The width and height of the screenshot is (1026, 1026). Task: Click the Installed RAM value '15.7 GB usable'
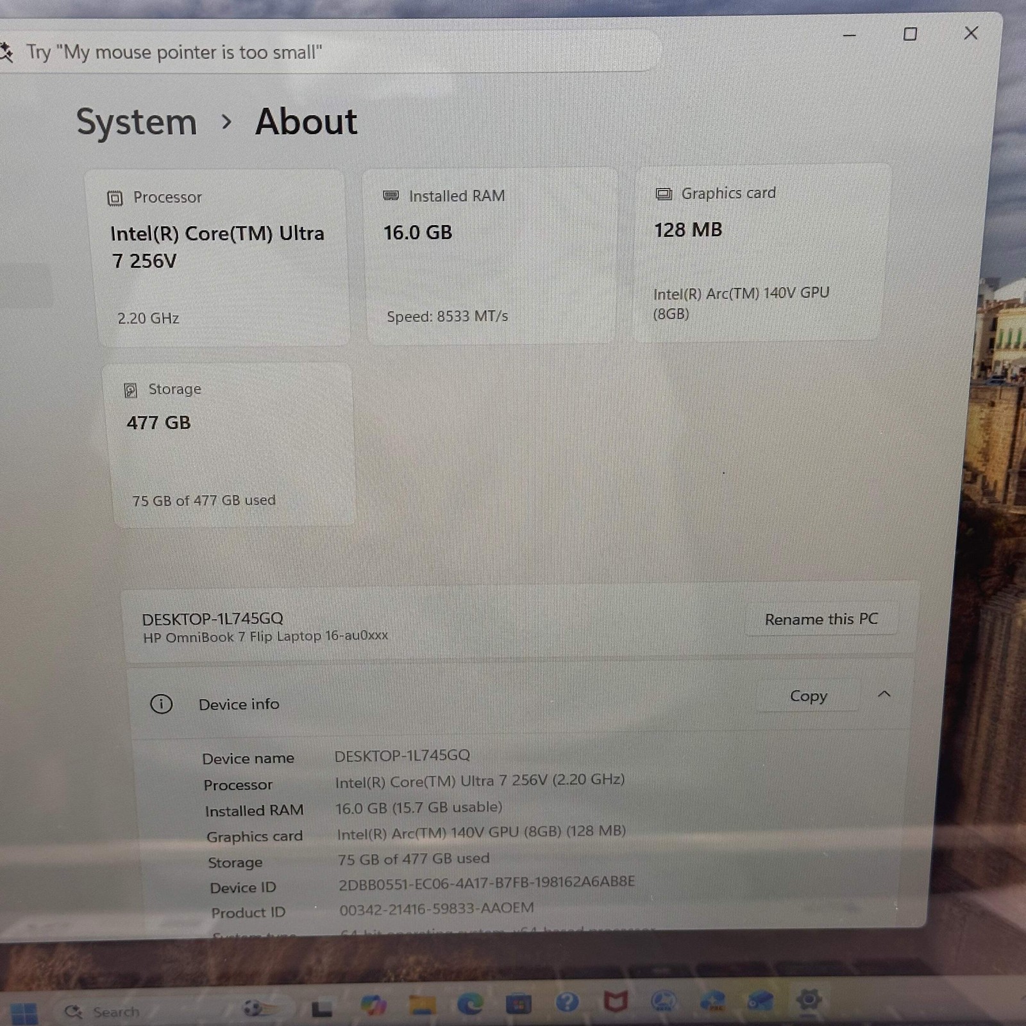tap(419, 807)
